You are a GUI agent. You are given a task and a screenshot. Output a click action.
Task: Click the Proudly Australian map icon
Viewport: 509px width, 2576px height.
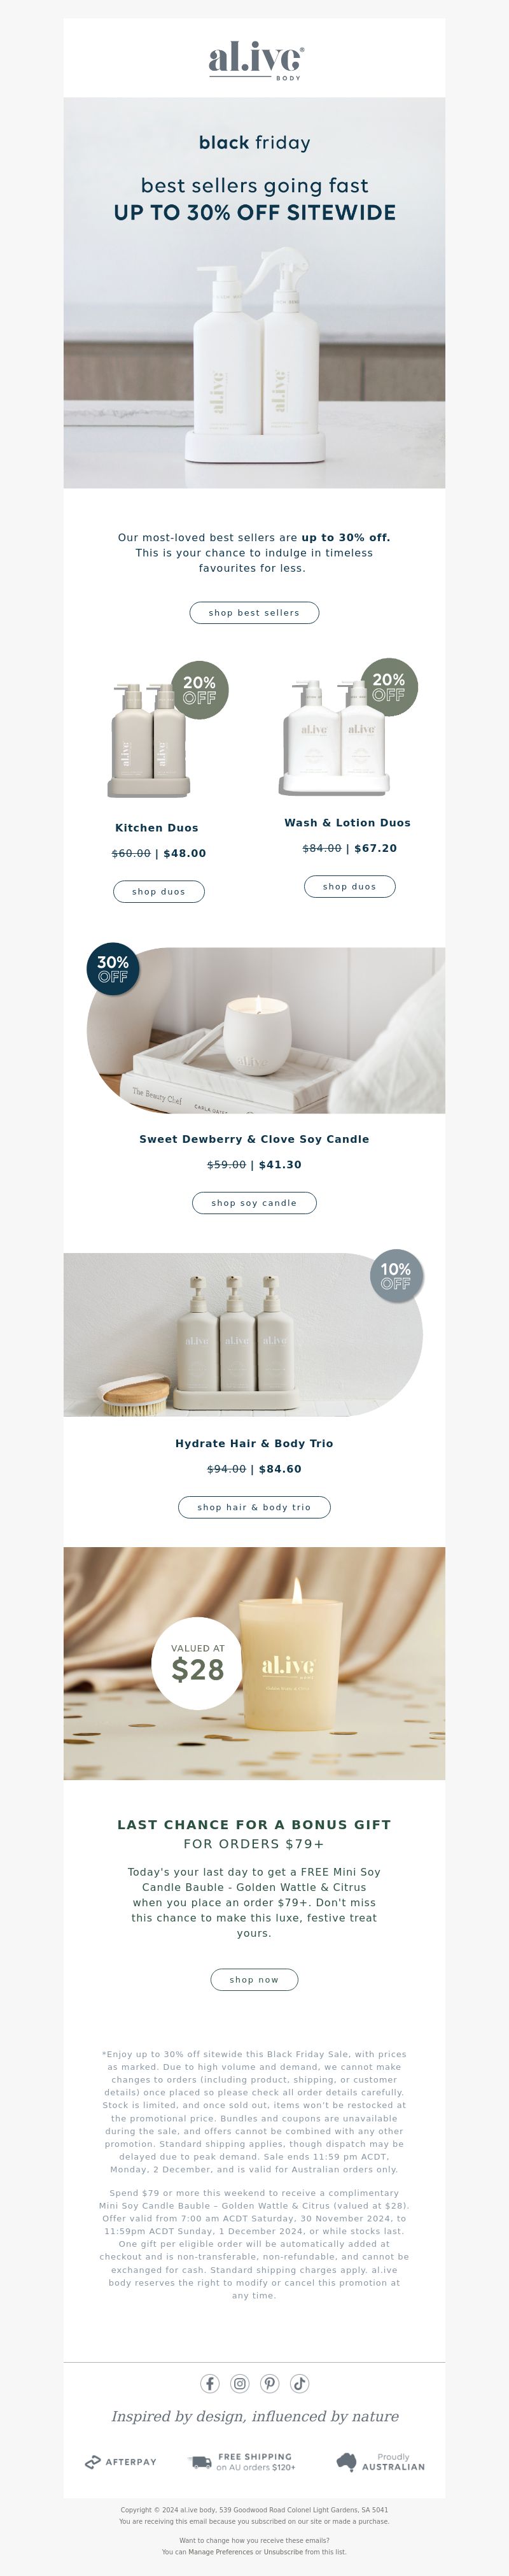point(346,2461)
